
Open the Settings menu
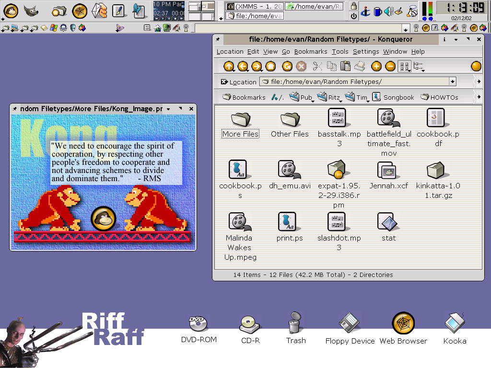366,52
